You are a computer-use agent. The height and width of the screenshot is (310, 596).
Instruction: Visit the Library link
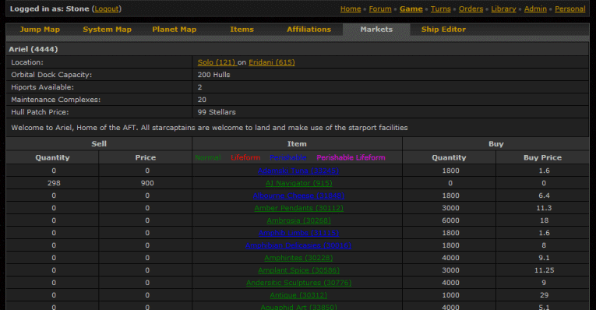(503, 9)
